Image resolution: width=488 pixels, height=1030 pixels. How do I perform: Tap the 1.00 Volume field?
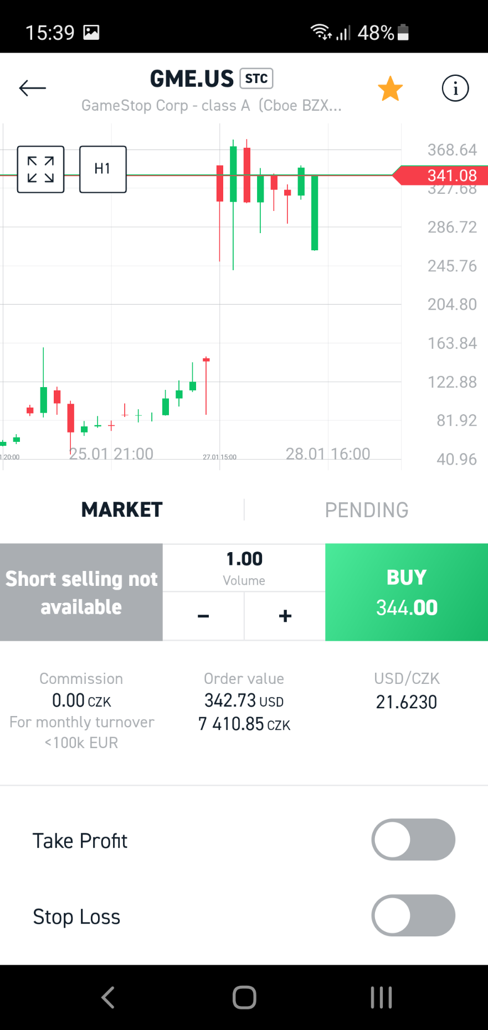[x=244, y=568]
